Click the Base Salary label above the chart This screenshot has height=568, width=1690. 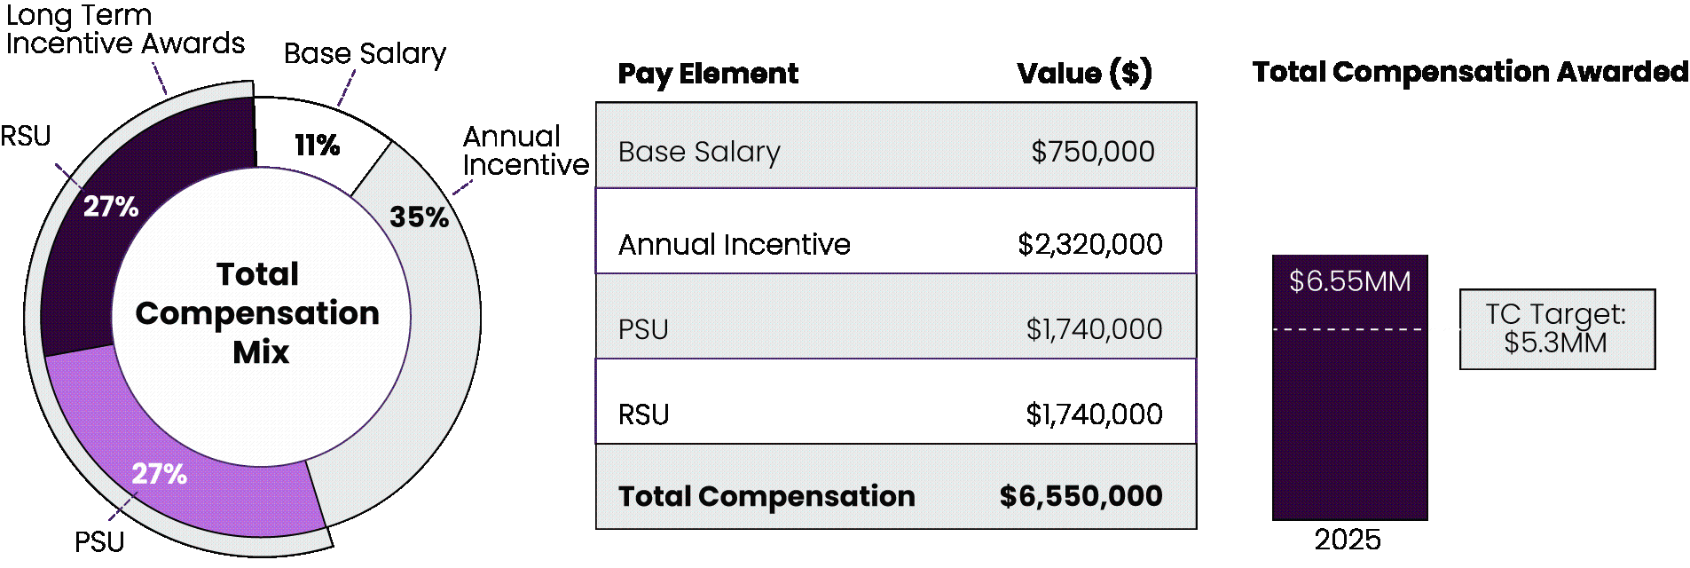coord(365,54)
